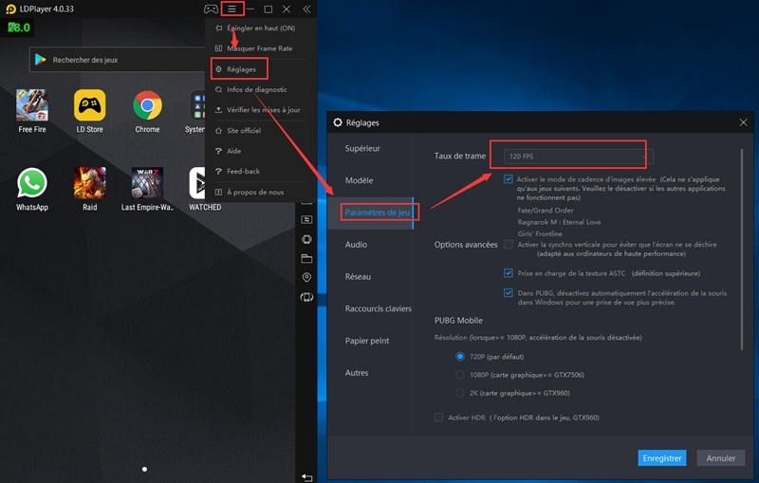
Task: Click the settings dialog vertical scrollbar
Action: [742, 250]
